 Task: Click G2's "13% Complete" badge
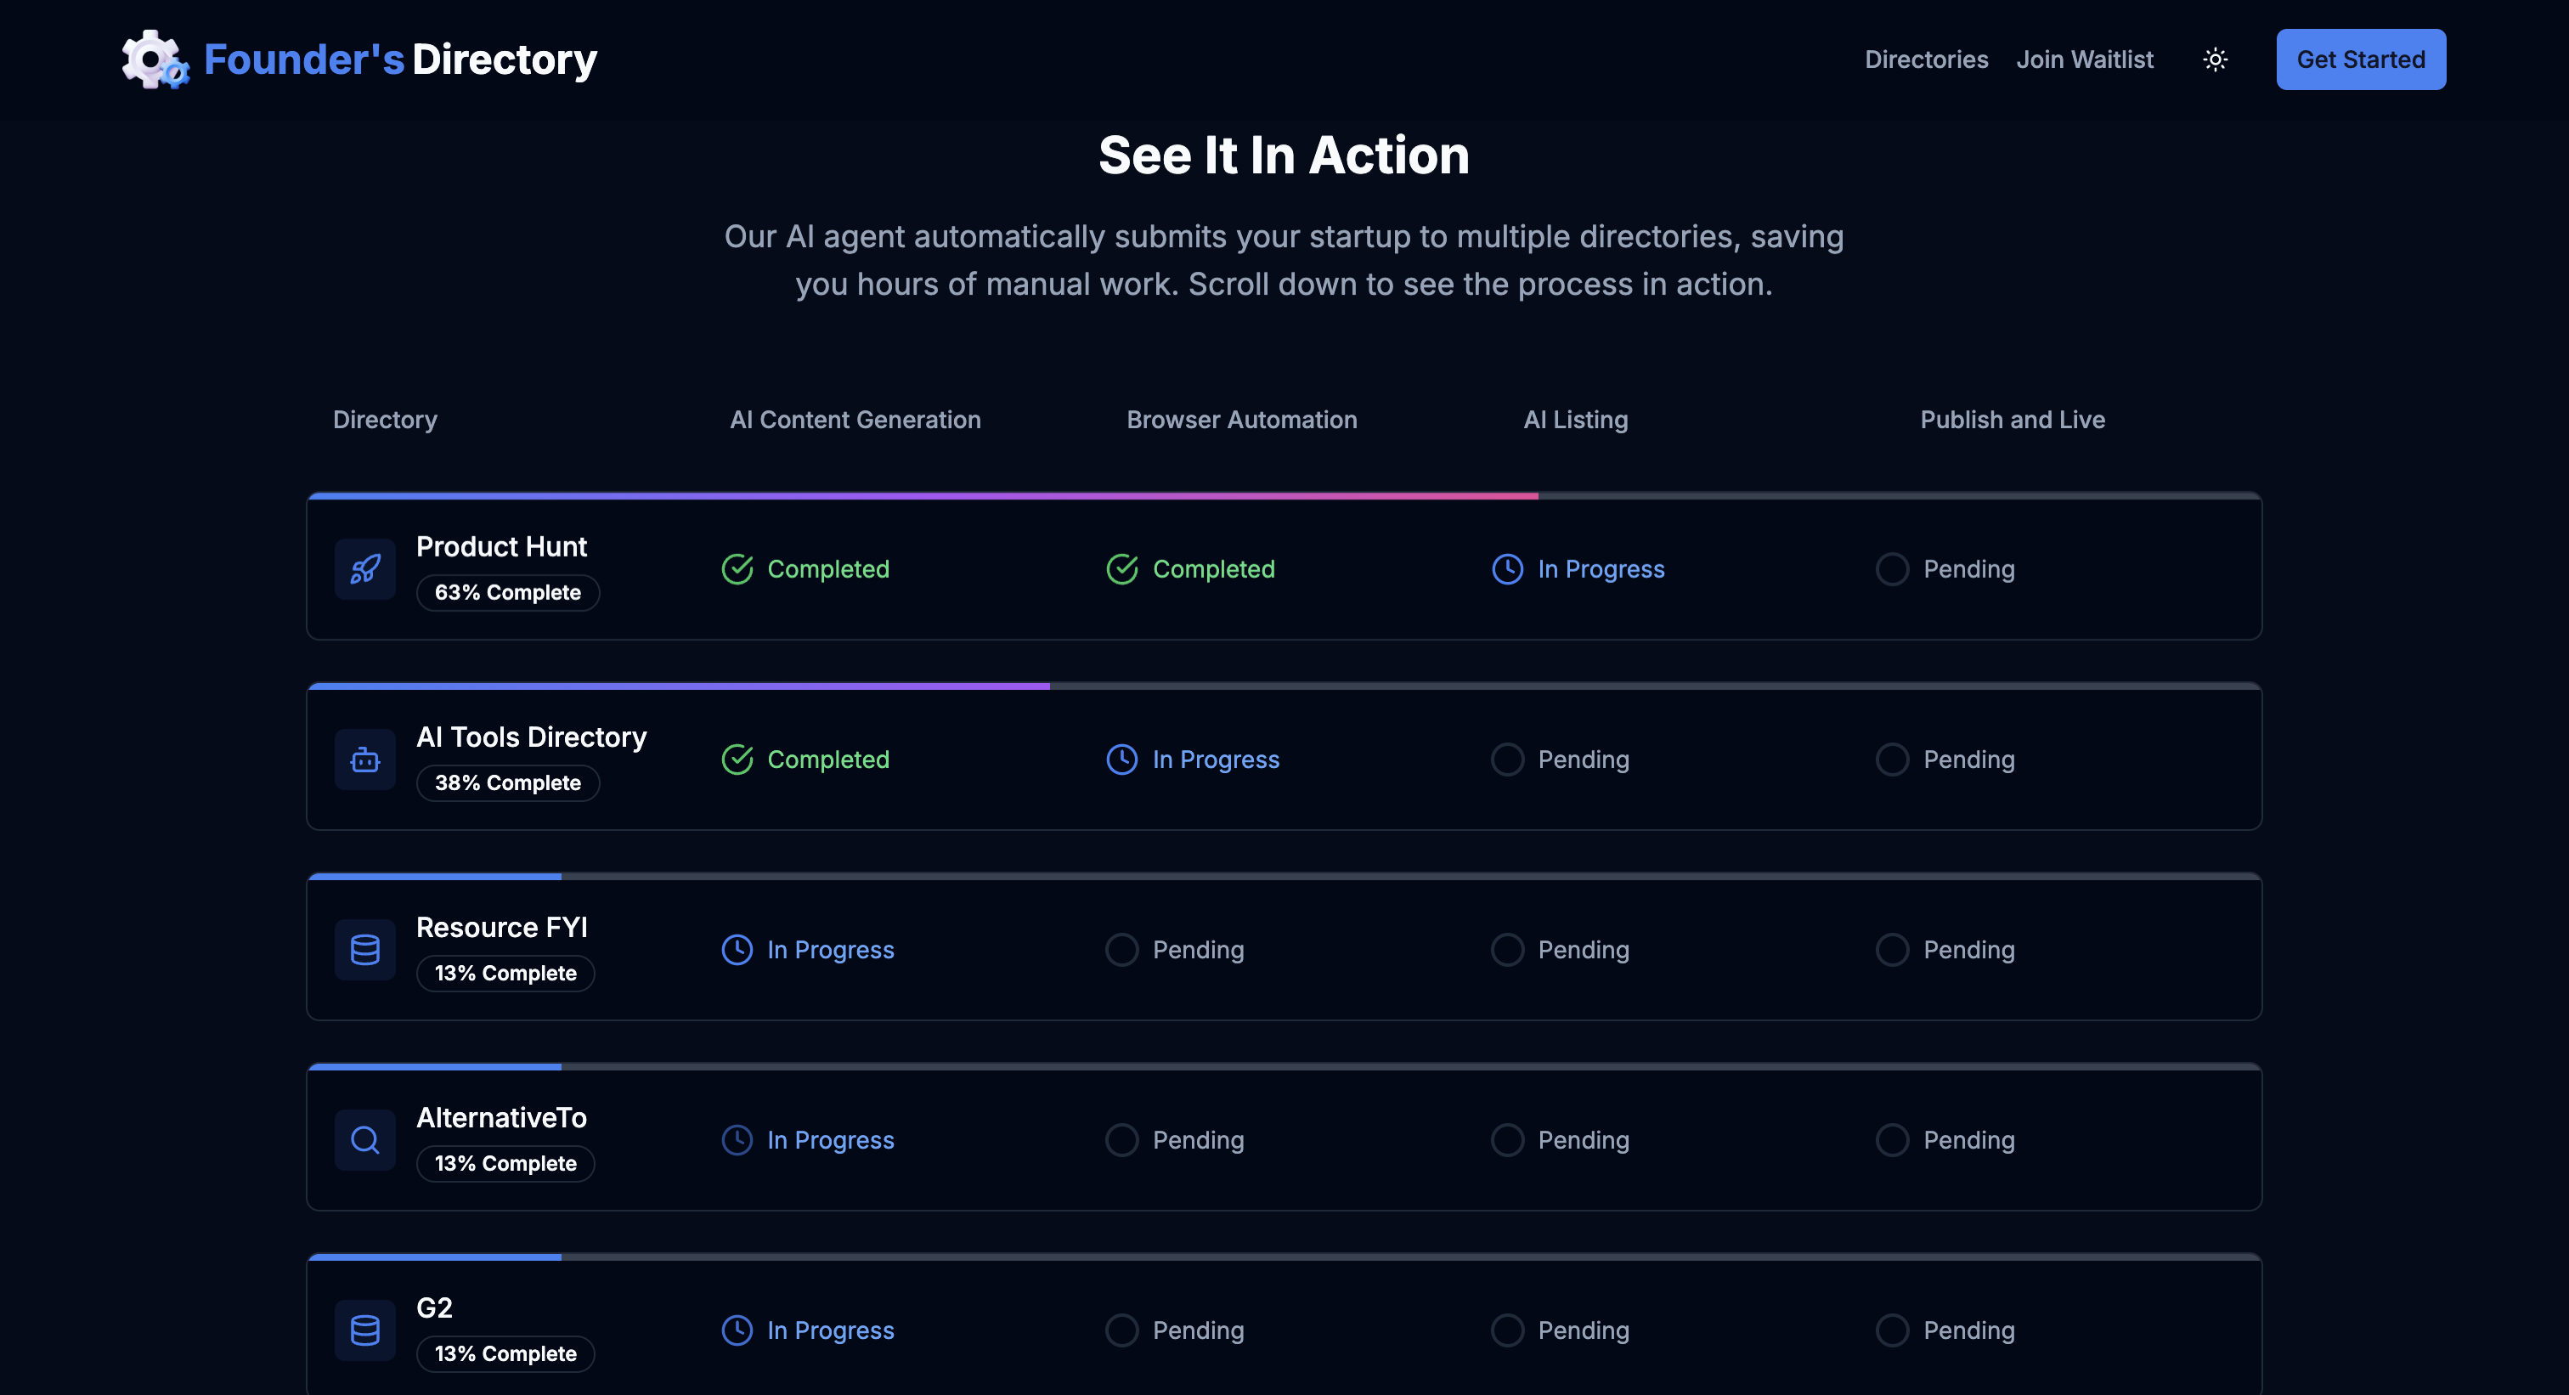tap(505, 1354)
